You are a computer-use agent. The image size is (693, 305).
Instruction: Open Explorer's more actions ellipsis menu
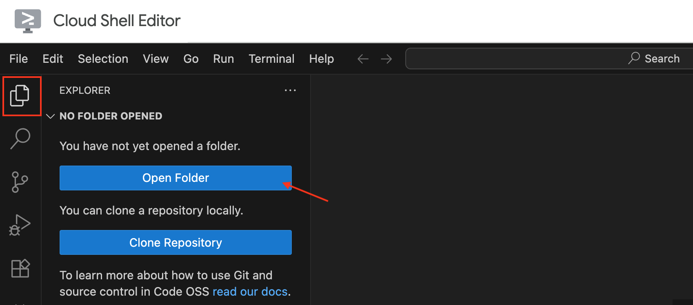pyautogui.click(x=290, y=91)
